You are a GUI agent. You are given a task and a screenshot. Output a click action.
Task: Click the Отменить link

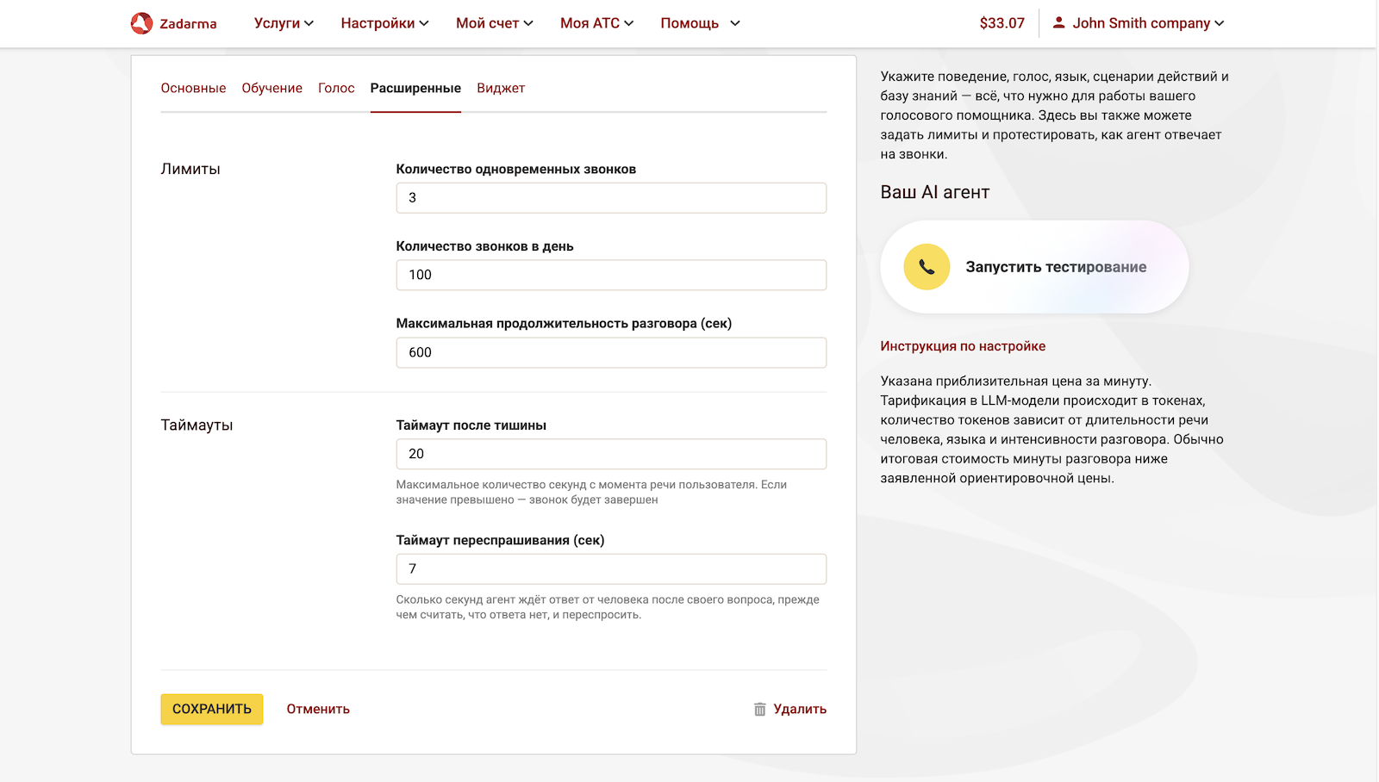[318, 709]
